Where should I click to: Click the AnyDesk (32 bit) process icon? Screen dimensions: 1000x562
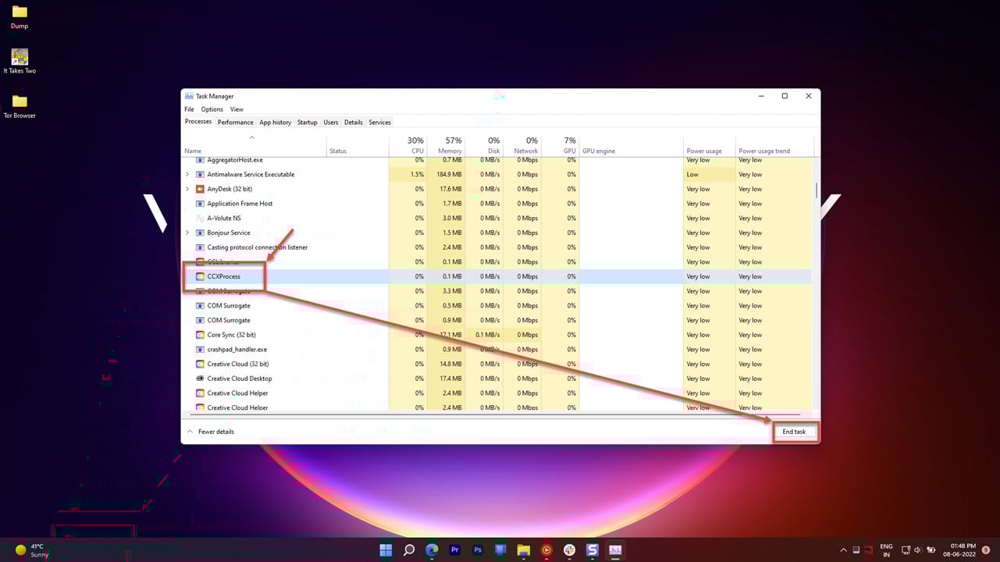(200, 189)
